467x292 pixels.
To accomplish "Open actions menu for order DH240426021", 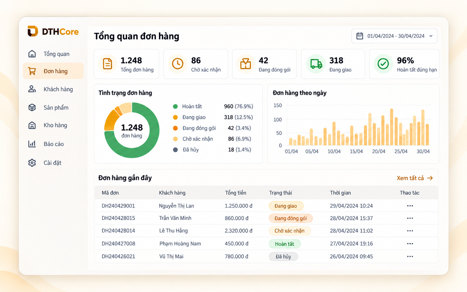I will pyautogui.click(x=410, y=256).
